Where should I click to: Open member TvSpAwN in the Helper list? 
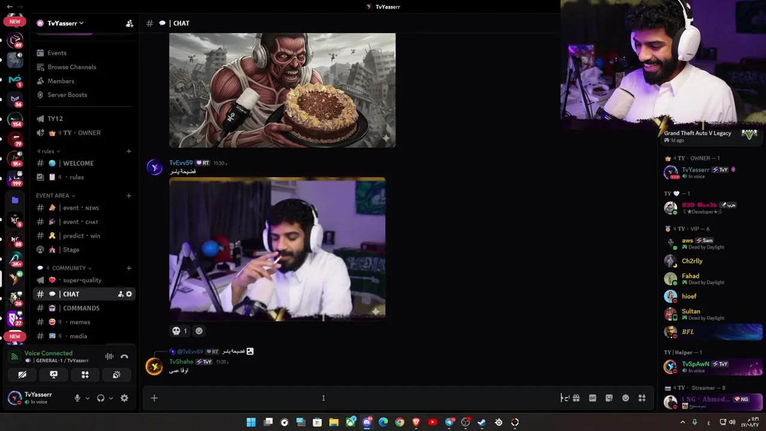click(x=712, y=366)
